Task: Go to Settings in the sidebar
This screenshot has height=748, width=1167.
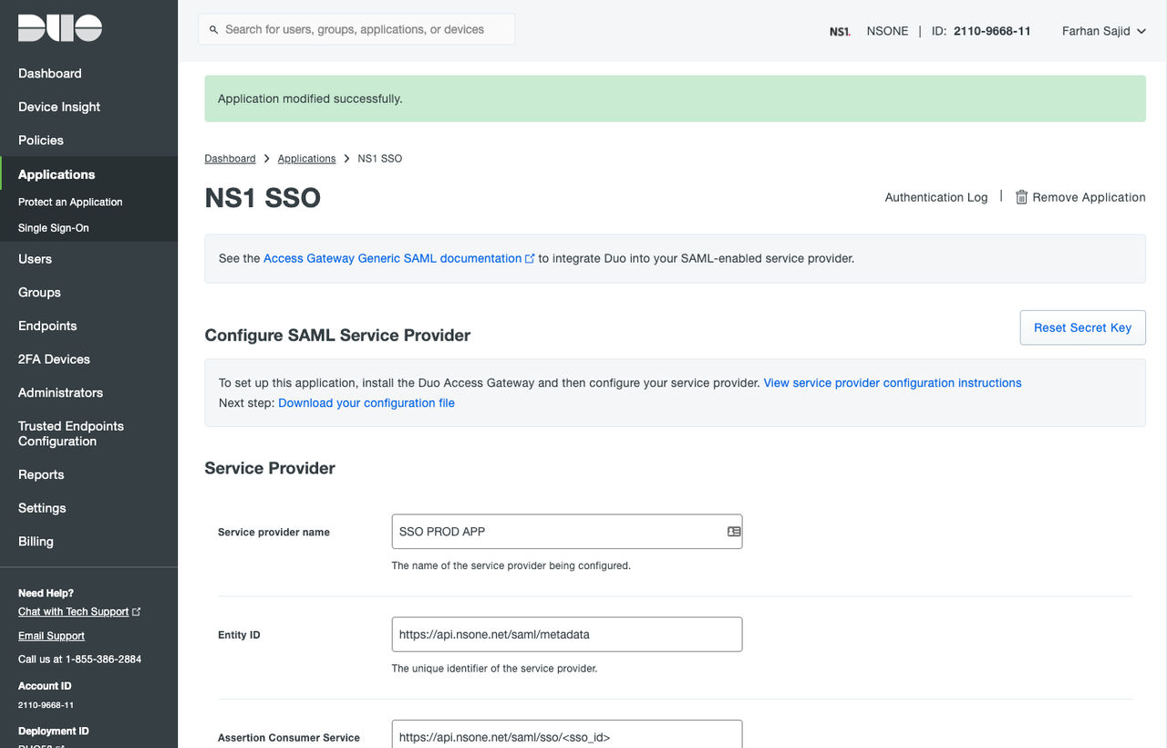Action: [42, 508]
